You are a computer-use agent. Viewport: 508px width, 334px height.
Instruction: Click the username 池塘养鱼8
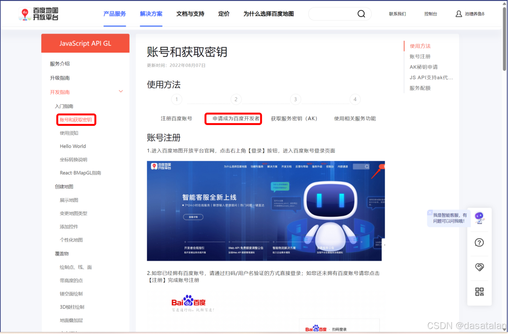[474, 14]
